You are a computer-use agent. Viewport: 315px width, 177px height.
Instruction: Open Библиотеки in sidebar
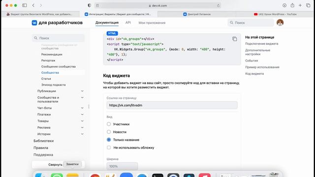[x=44, y=141]
